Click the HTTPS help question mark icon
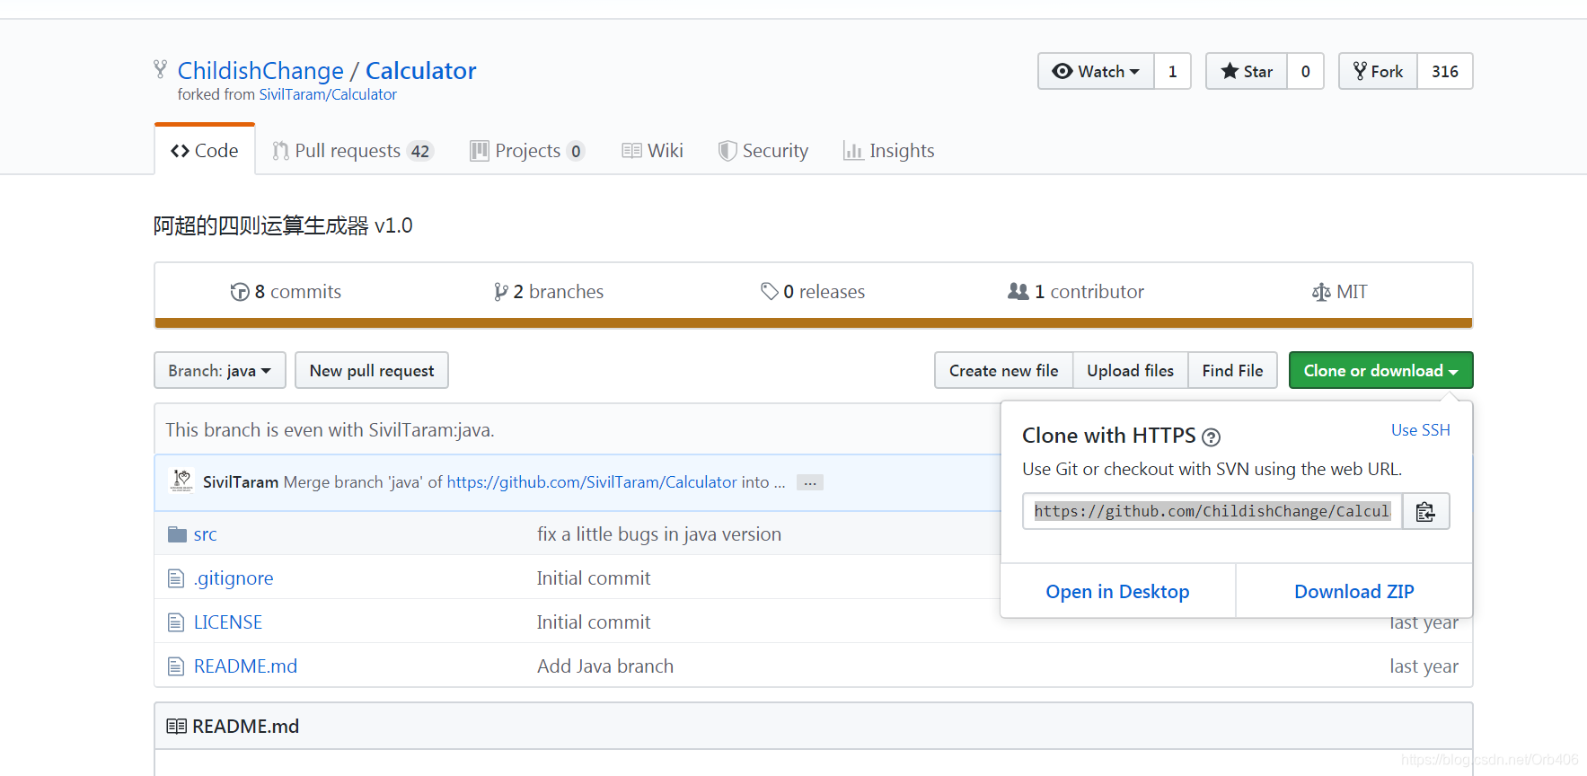1587x776 pixels. tap(1211, 437)
